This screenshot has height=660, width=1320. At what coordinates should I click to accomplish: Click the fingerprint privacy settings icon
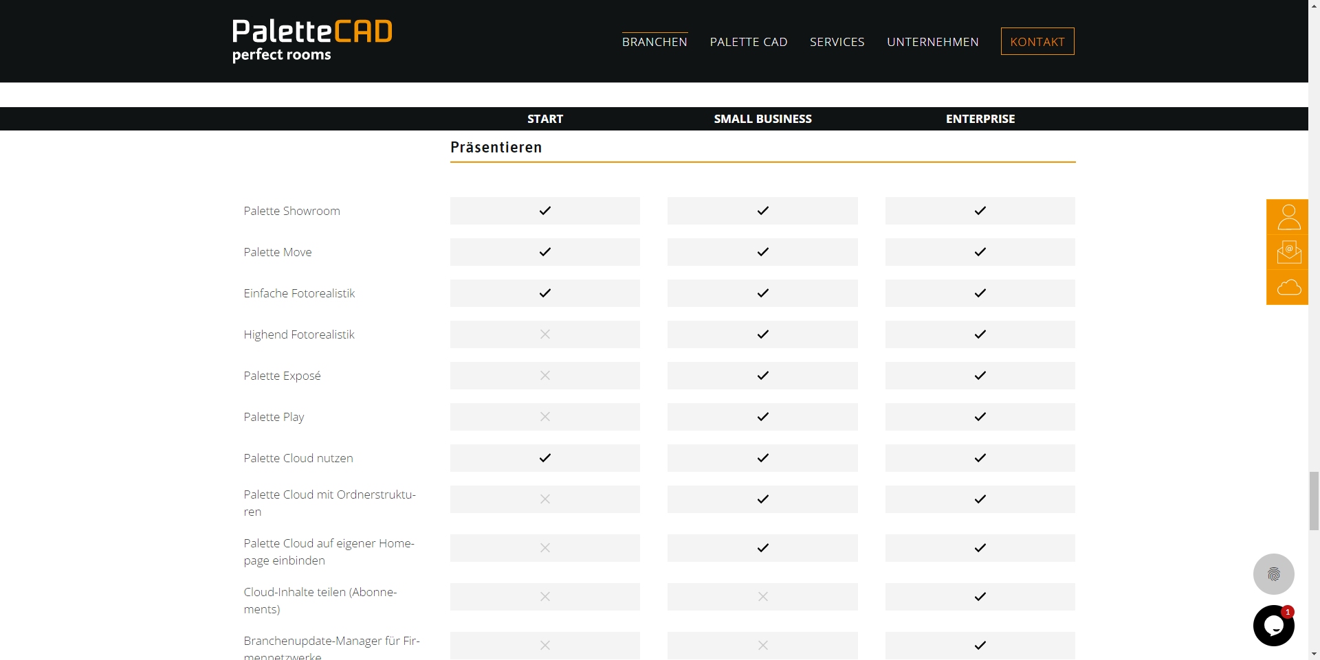(x=1273, y=574)
